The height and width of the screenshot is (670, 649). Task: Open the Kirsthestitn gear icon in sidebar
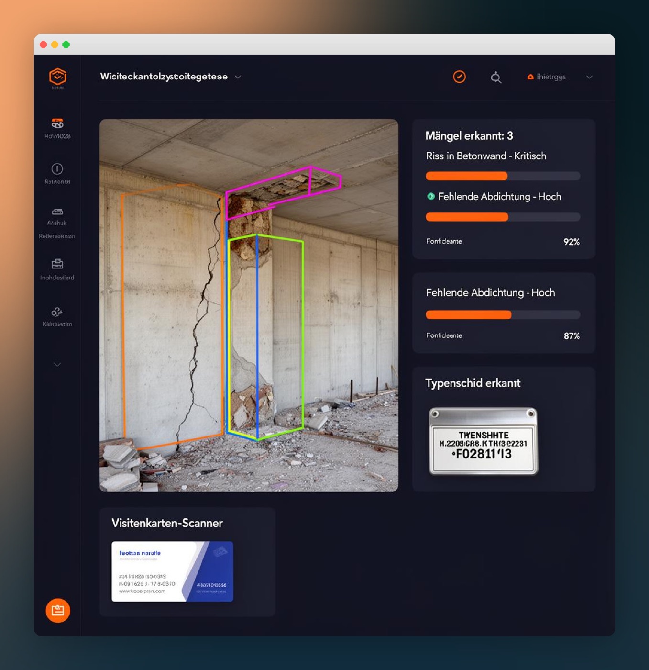(57, 312)
